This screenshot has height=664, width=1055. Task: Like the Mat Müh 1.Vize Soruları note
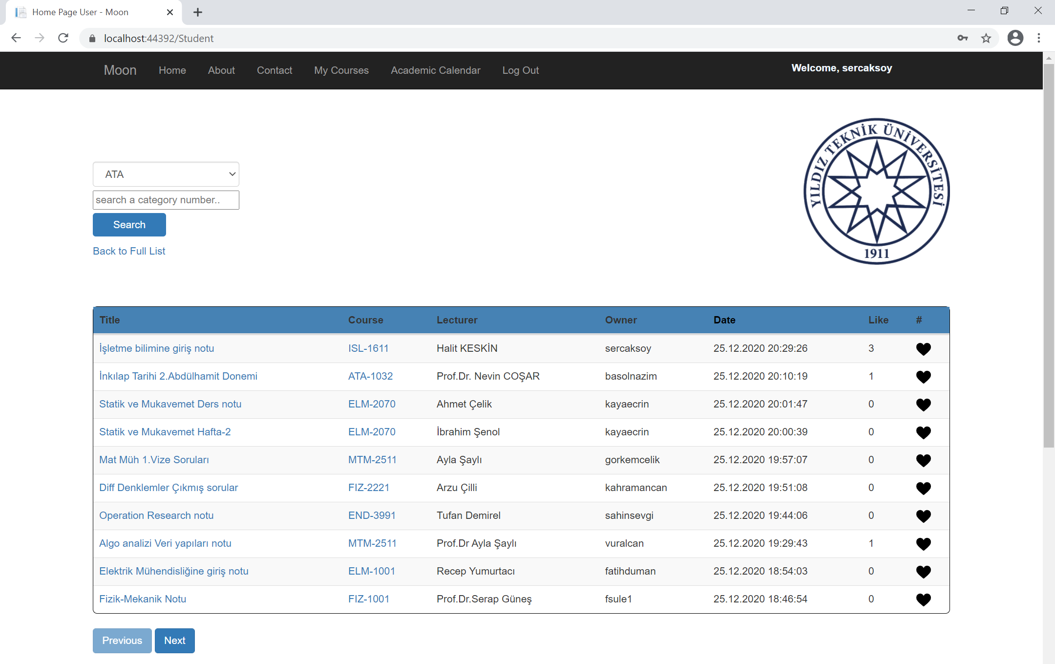[923, 460]
